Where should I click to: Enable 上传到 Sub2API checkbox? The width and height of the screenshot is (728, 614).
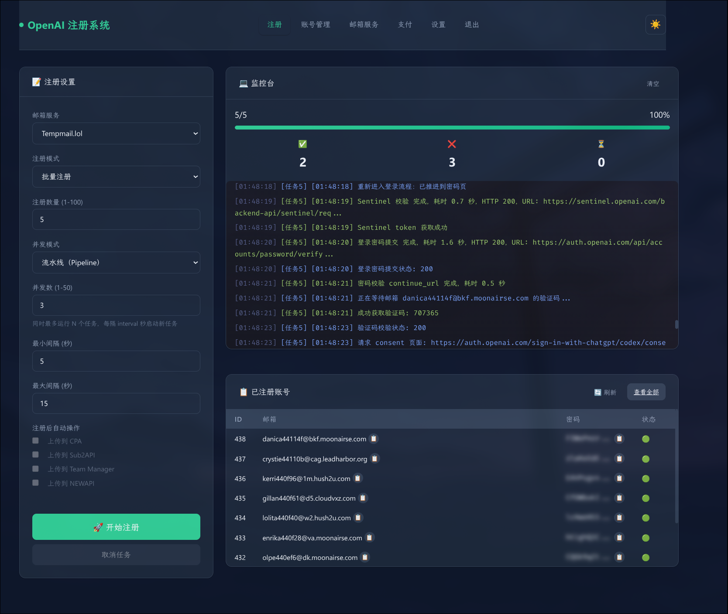pos(36,455)
